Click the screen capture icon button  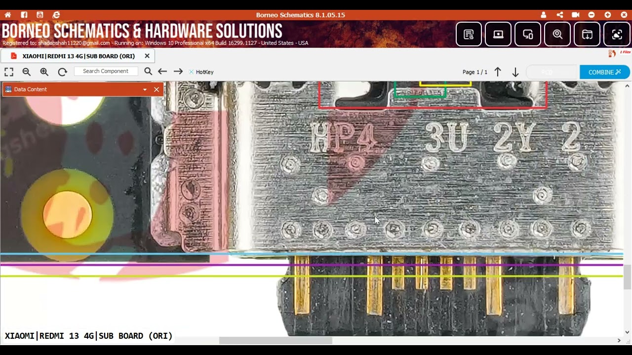coord(617,34)
